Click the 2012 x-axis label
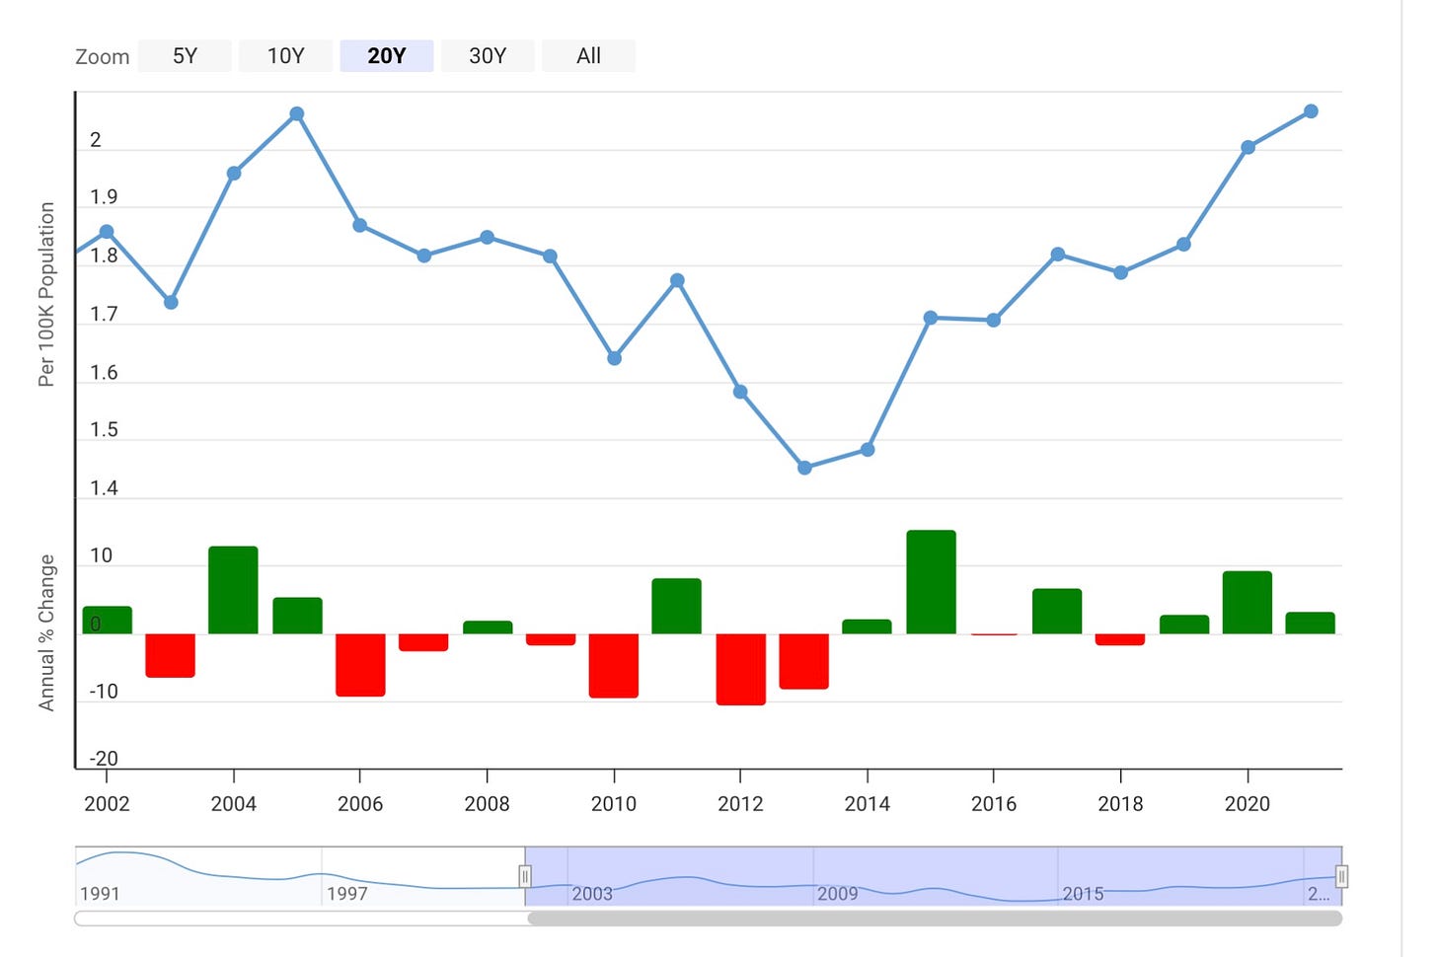The height and width of the screenshot is (957, 1437). [740, 804]
